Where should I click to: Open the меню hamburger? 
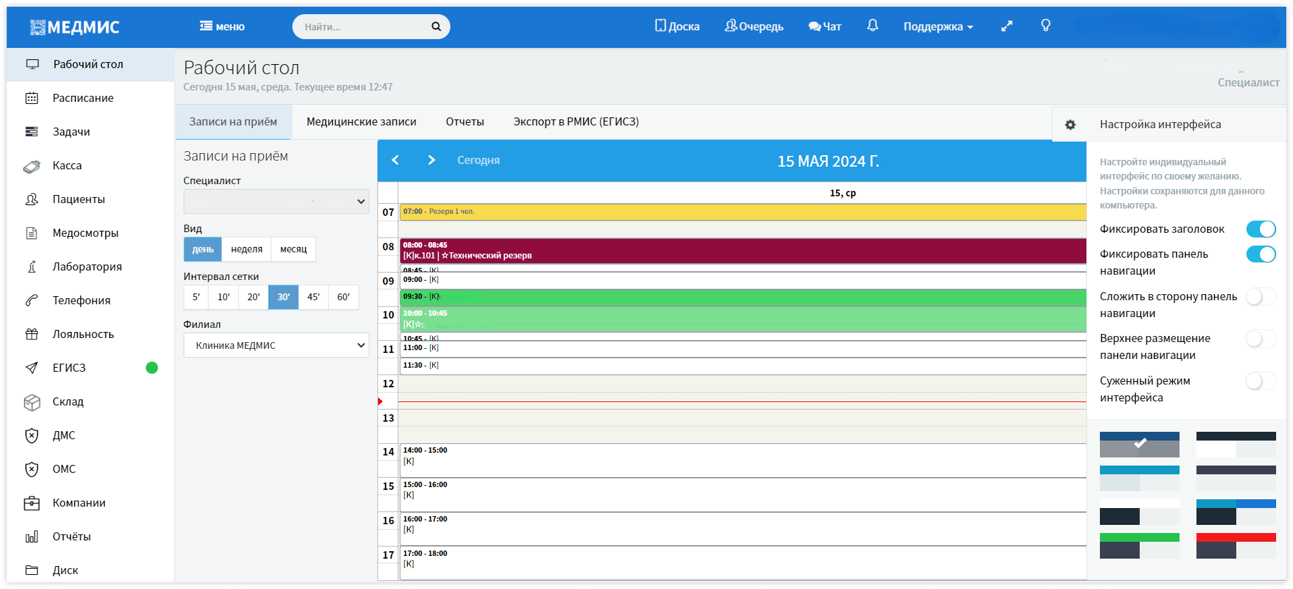pos(222,26)
